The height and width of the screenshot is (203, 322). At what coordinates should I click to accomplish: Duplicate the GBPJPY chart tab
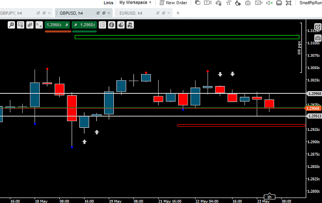pyautogui.click(x=44, y=13)
